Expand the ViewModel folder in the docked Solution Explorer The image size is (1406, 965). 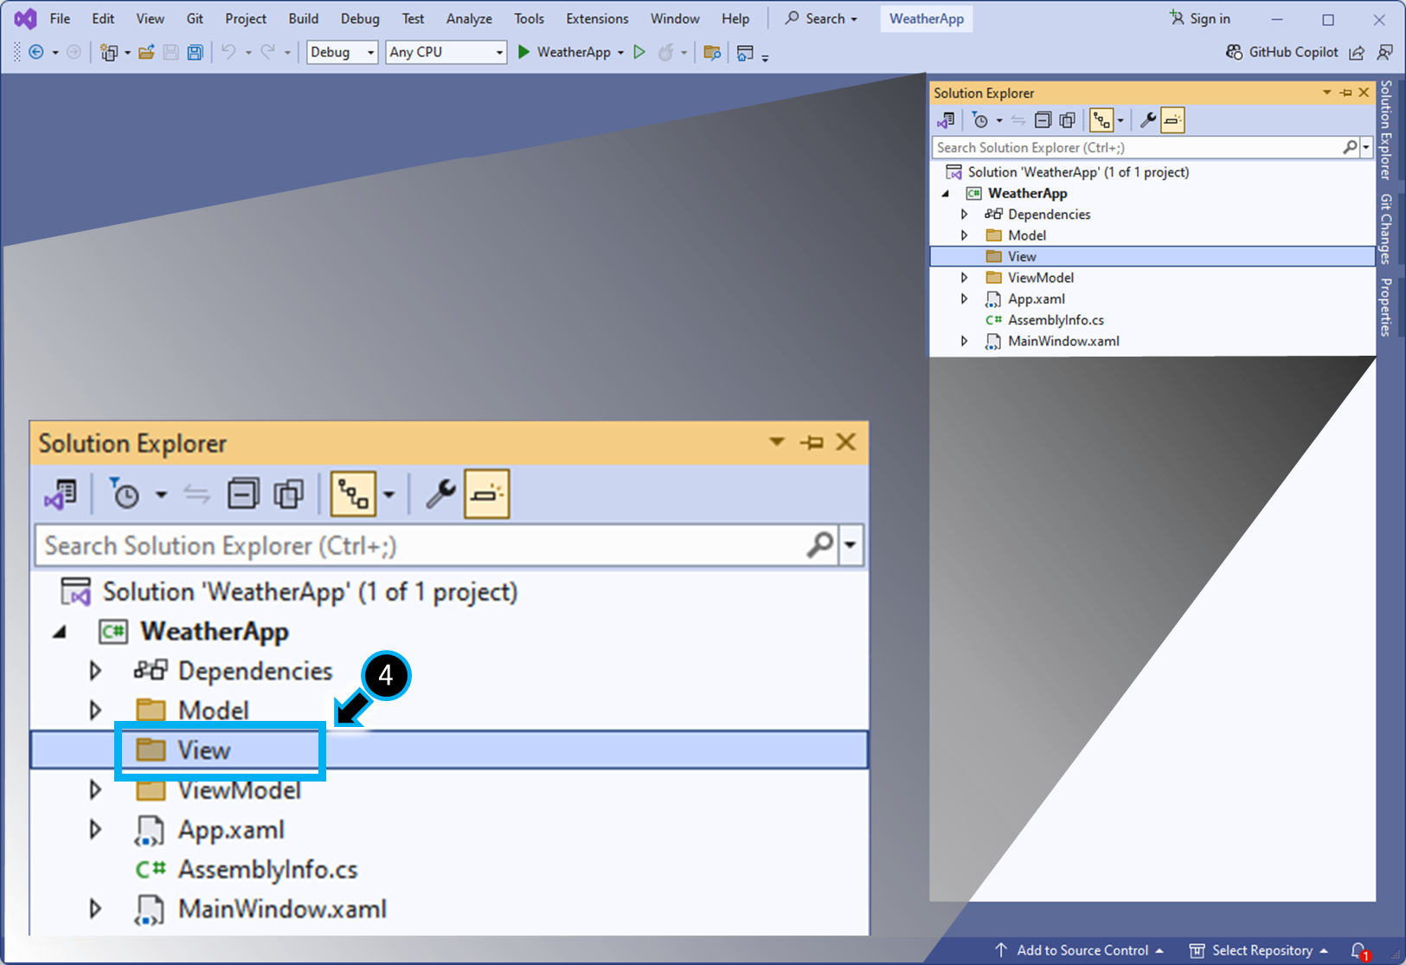(964, 278)
